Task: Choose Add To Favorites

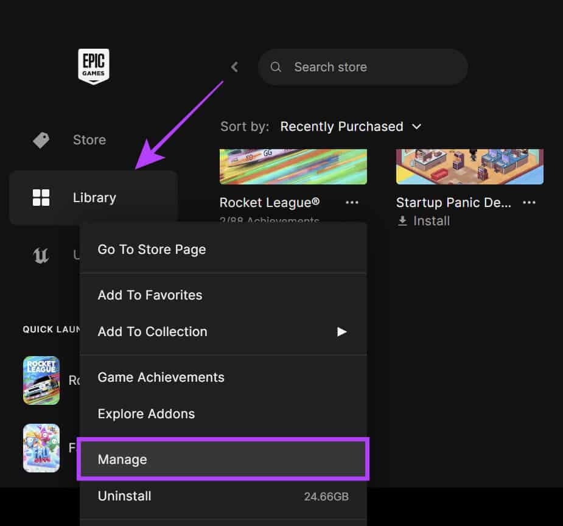Action: coord(223,295)
